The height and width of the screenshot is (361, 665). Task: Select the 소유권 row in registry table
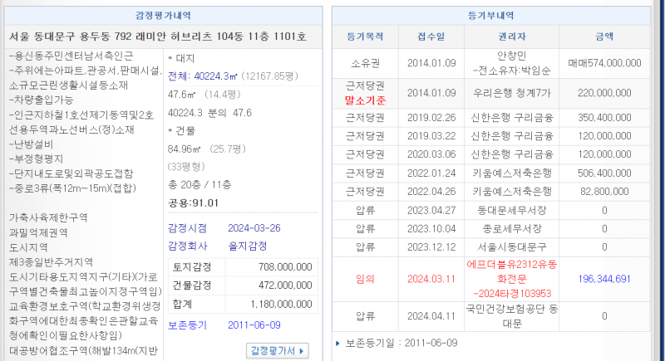(x=365, y=62)
